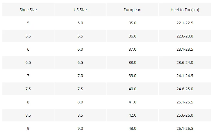Click the 24.1-24.5 heel to toe cell
The width and height of the screenshot is (217, 137).
[185, 76]
